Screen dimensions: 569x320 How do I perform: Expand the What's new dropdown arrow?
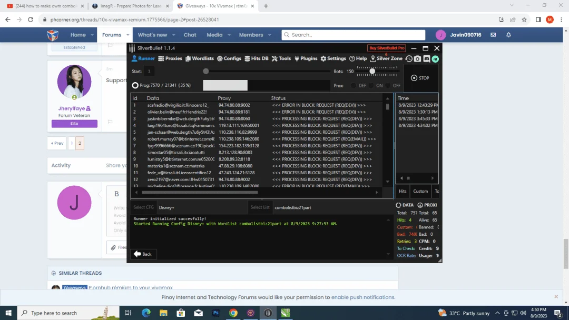pos(173,35)
